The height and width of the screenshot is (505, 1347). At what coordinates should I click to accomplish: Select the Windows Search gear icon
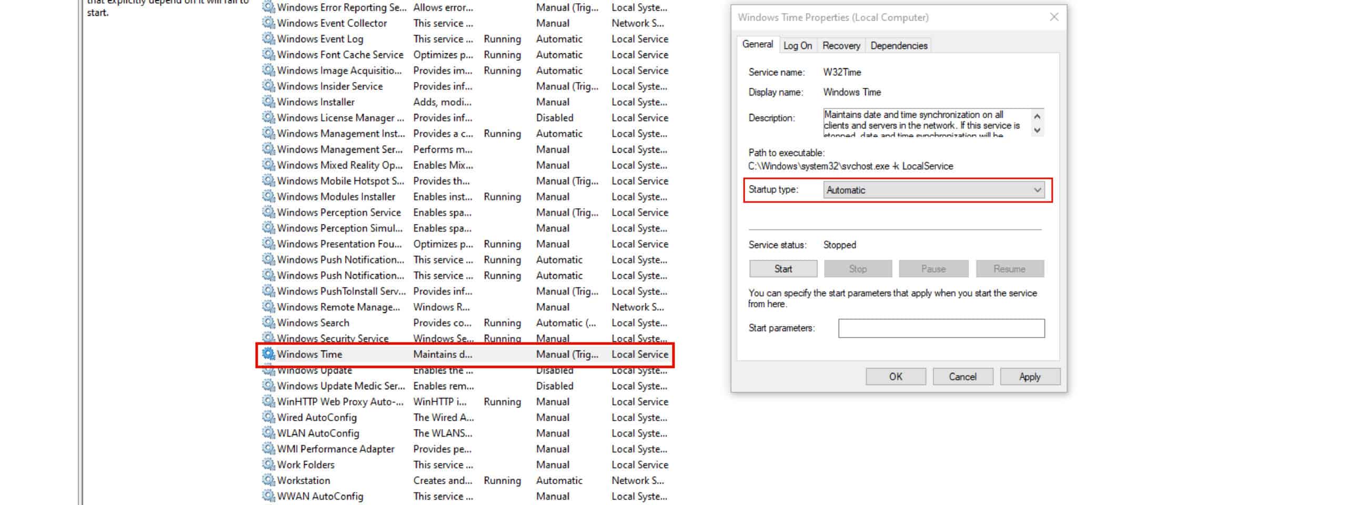pos(269,322)
